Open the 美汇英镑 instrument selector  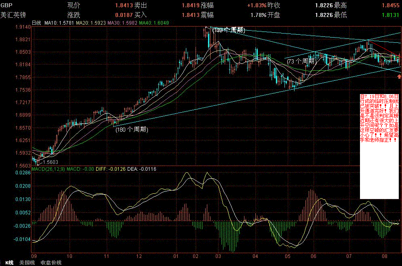tap(13, 15)
